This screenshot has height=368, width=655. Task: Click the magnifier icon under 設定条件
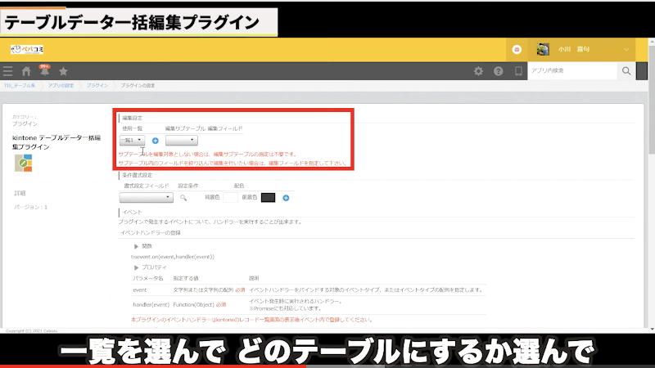pyautogui.click(x=184, y=197)
